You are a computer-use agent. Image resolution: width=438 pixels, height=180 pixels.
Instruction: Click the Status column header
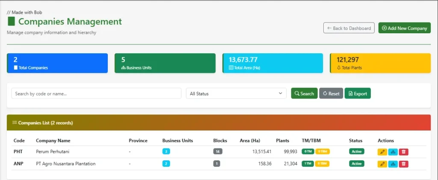click(x=355, y=140)
